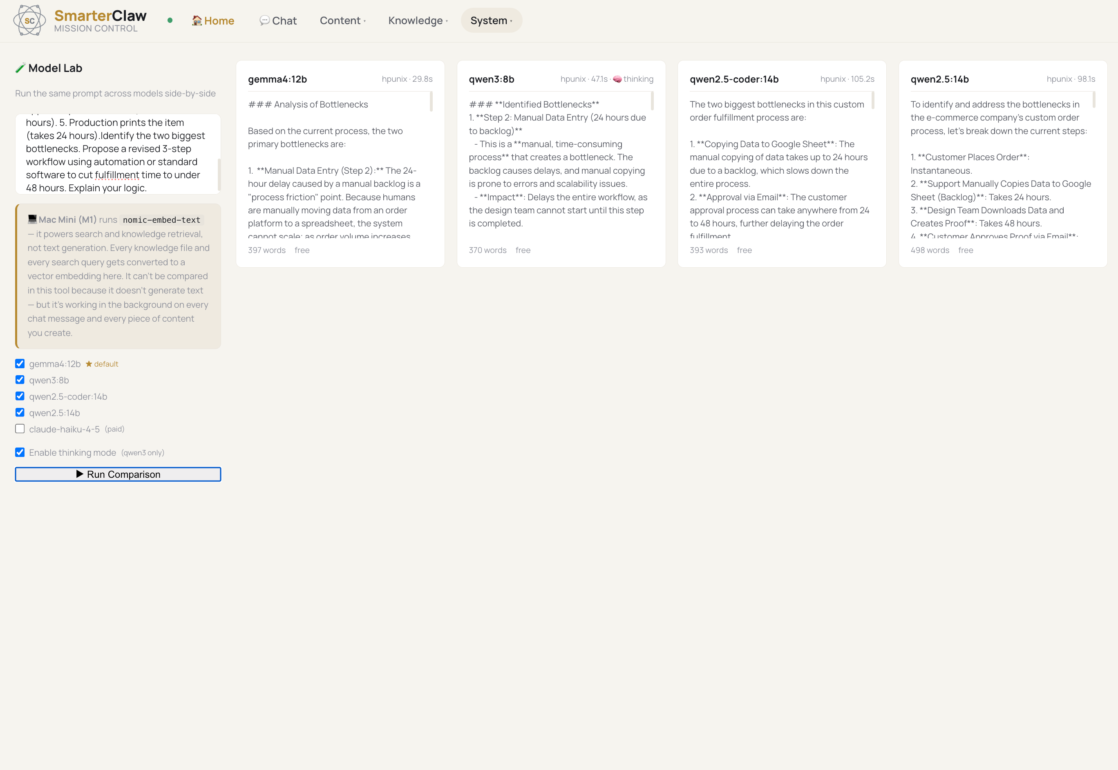Viewport: 1118px width, 770px height.
Task: Click the 'hpunix · 29.8s' timing label
Action: 407,79
